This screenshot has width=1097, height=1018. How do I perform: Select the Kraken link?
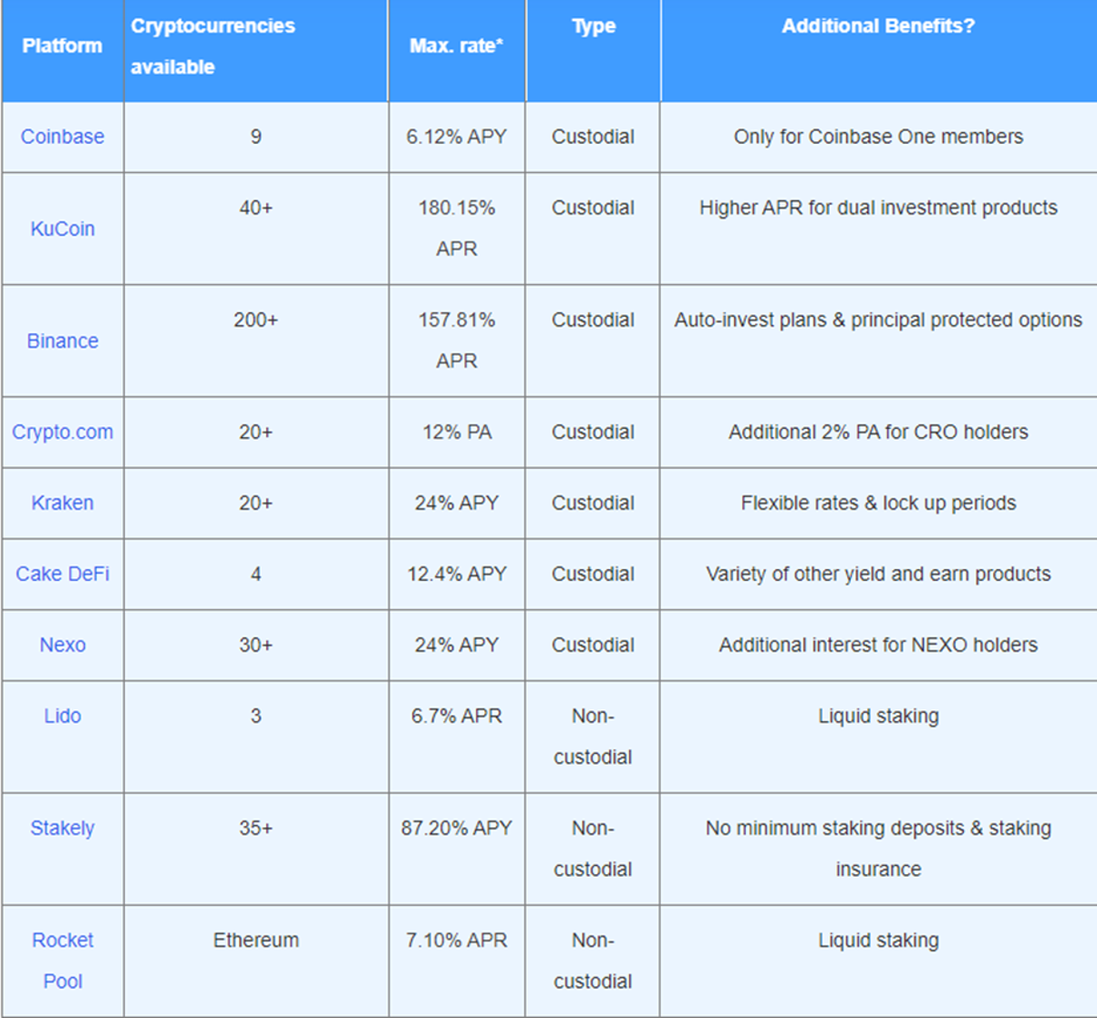(x=62, y=503)
